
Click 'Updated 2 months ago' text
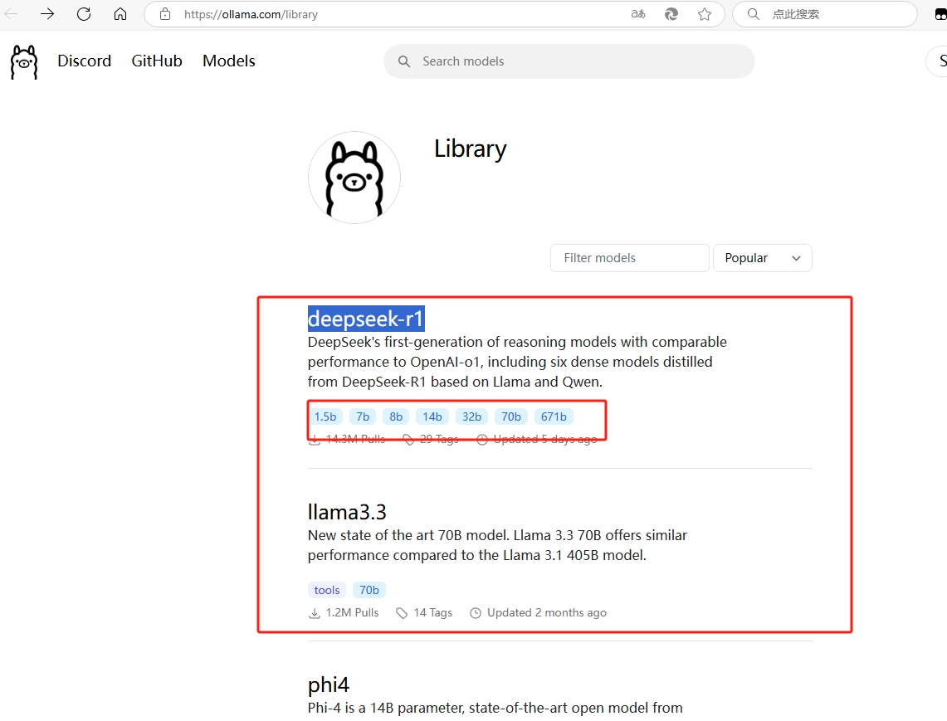(547, 613)
